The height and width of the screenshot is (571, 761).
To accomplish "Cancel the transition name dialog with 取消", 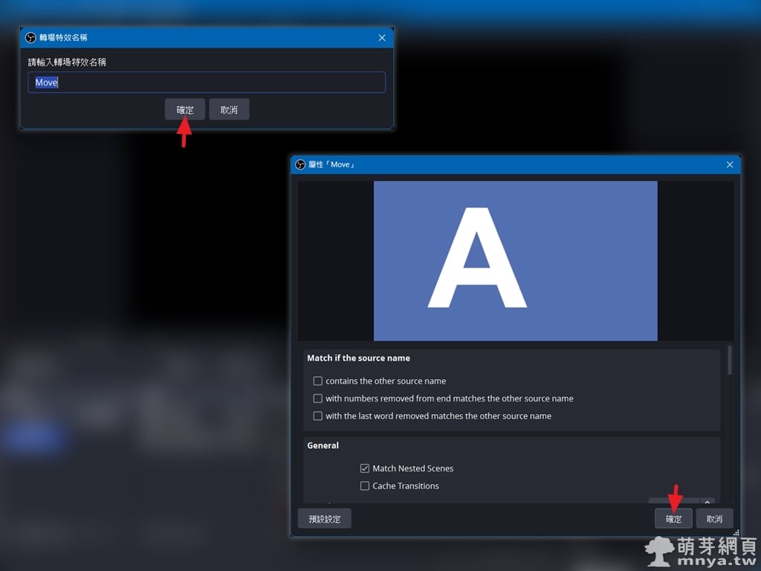I will coord(229,110).
